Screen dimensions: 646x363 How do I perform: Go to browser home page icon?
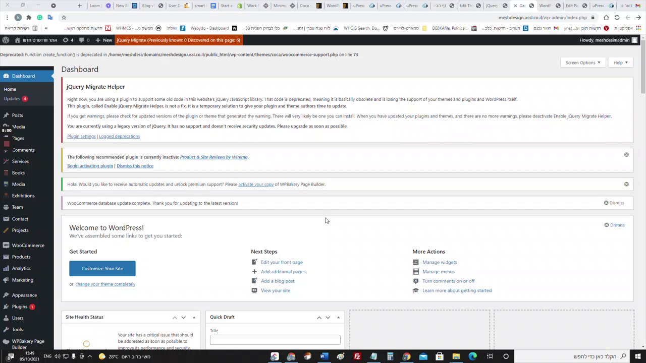[x=606, y=18]
